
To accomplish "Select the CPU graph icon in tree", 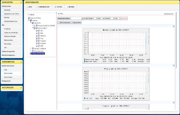I will point(39,31).
